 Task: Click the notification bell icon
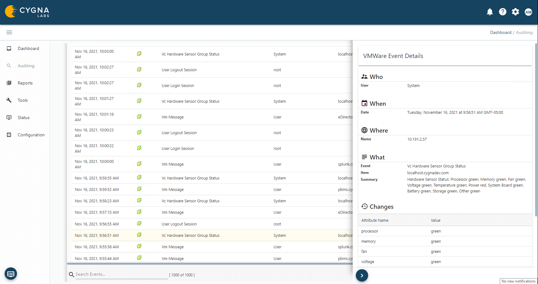point(490,12)
